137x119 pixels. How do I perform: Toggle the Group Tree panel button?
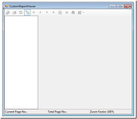[27, 12]
